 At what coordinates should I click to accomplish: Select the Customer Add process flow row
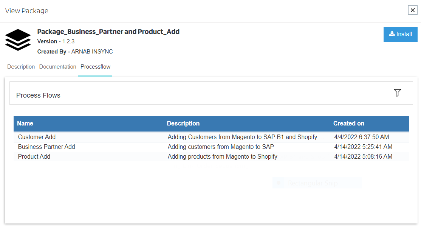pyautogui.click(x=37, y=137)
